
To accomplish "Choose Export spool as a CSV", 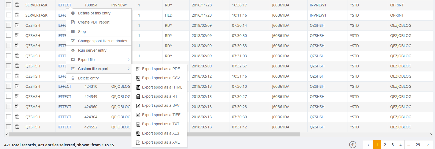I will point(161,78).
